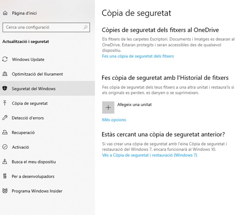The width and height of the screenshot is (243, 215).
Task: Click the Busca el meu dispositiu icon
Action: 5,161
